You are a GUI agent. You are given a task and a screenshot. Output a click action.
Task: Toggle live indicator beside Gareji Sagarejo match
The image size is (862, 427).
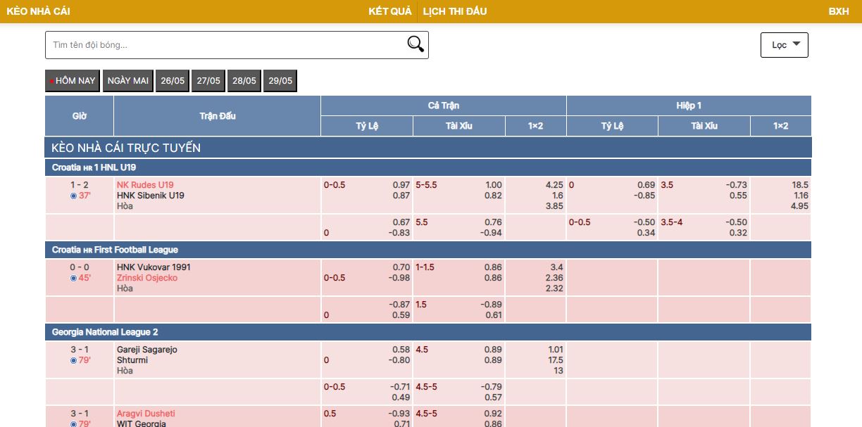tap(73, 360)
